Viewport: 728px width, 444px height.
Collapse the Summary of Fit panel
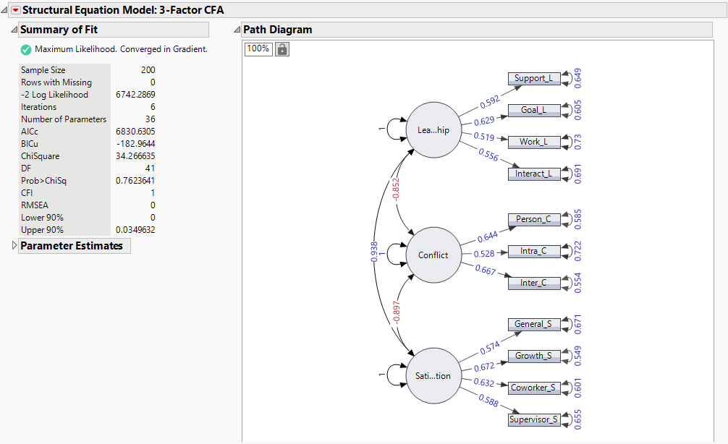[14, 30]
